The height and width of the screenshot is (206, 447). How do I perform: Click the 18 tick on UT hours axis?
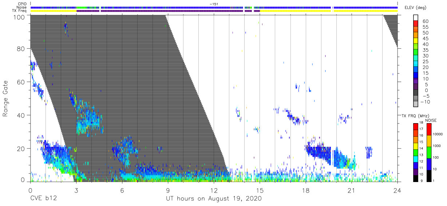pos(305,190)
